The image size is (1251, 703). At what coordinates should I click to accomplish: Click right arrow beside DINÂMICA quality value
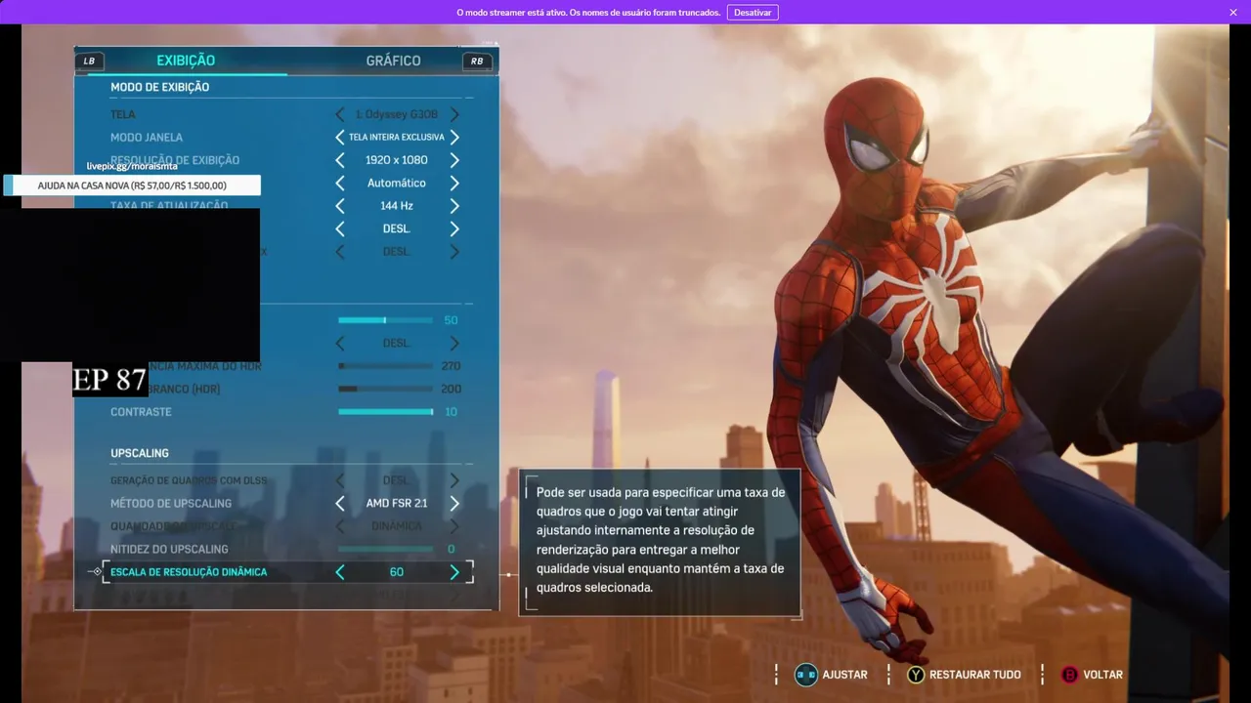[454, 526]
